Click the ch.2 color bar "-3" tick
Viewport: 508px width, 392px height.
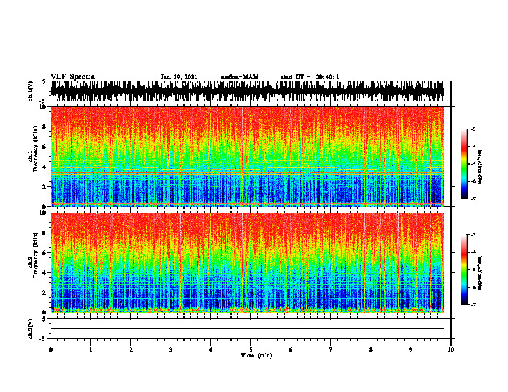click(473, 235)
